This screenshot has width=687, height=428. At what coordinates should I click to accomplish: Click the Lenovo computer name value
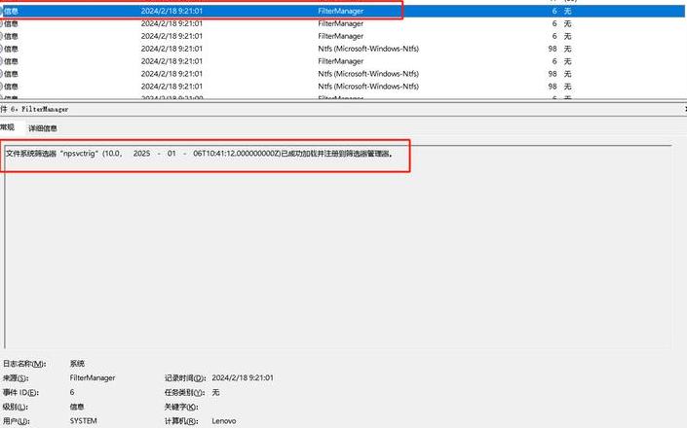pos(224,421)
